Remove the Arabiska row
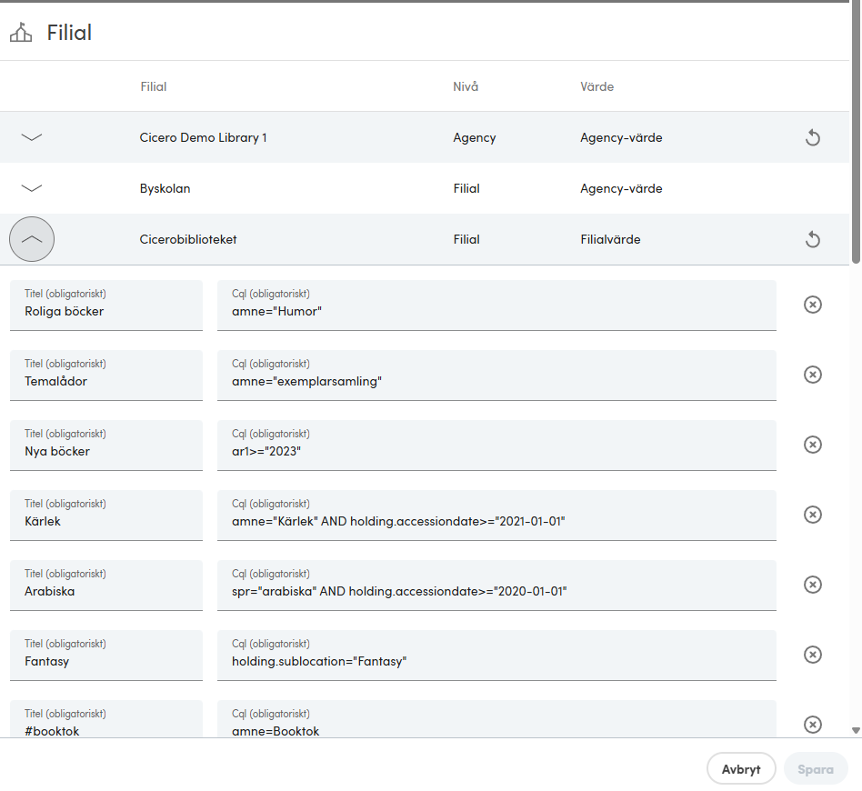Image resolution: width=862 pixels, height=791 pixels. pos(813,585)
